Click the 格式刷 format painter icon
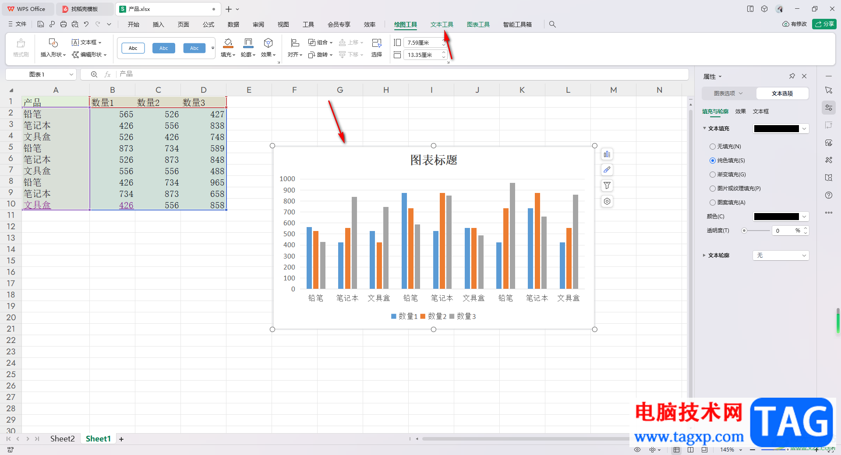The width and height of the screenshot is (841, 455). [21, 43]
